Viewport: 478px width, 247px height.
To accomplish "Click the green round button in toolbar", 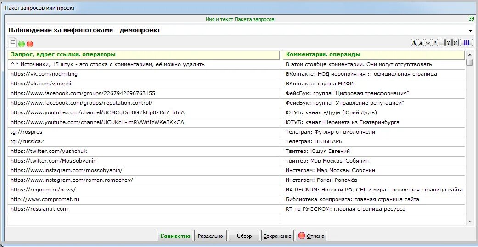I will pos(22,44).
